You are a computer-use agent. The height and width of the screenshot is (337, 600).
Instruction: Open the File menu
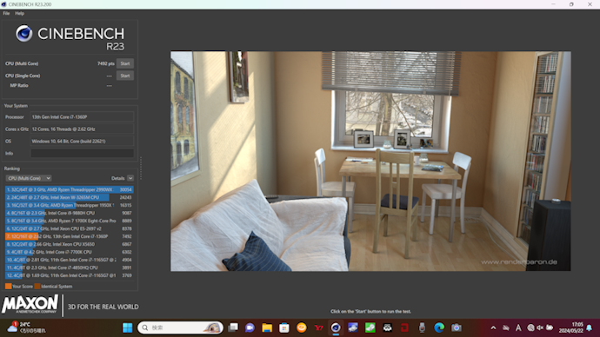click(6, 13)
